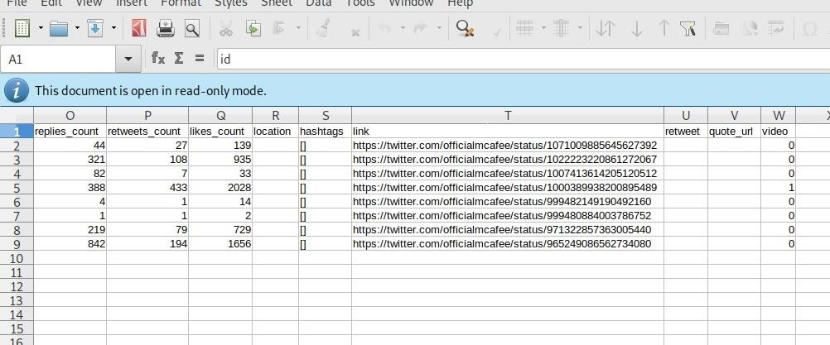This screenshot has width=830, height=345.
Task: Expand the New document dropdown arrow
Action: [x=41, y=28]
